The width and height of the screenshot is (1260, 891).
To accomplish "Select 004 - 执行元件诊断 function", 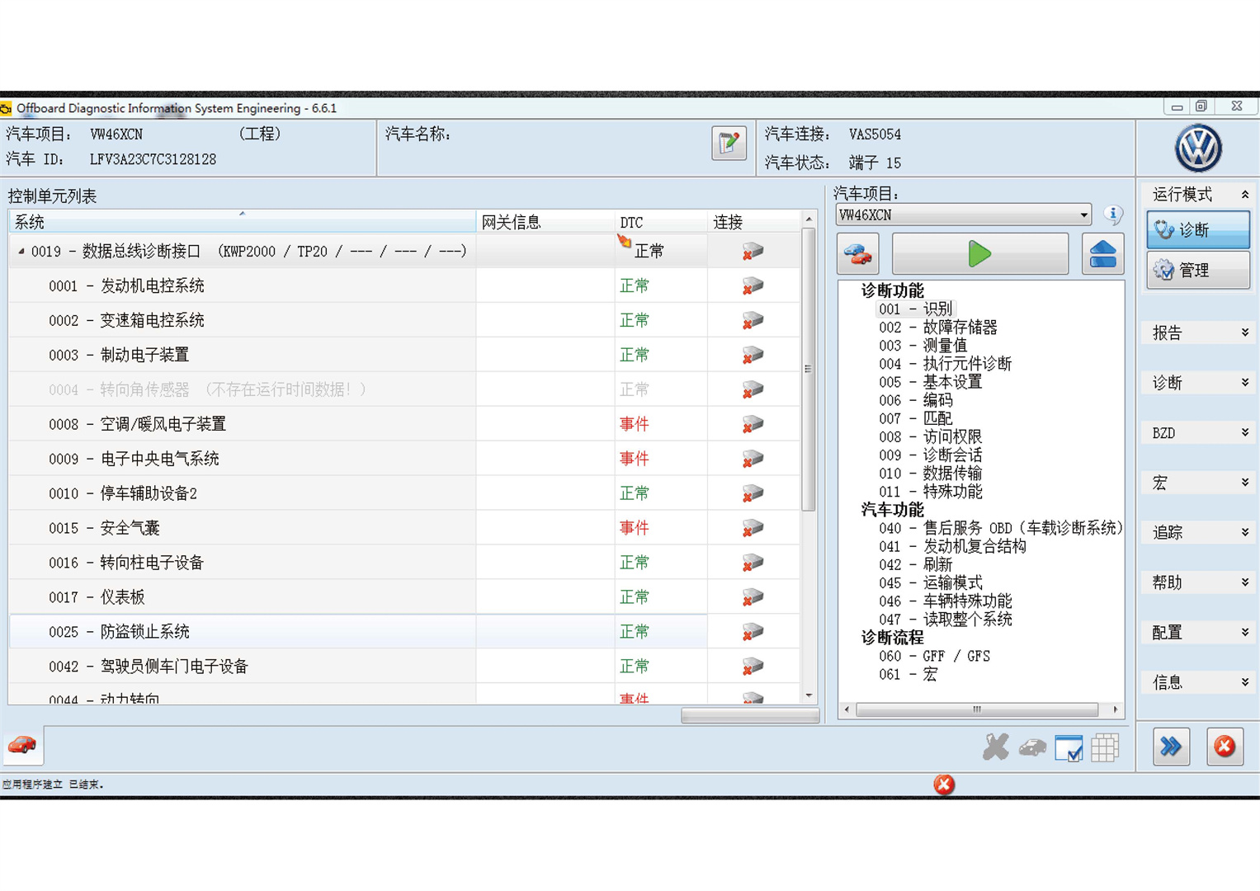I will 945,364.
